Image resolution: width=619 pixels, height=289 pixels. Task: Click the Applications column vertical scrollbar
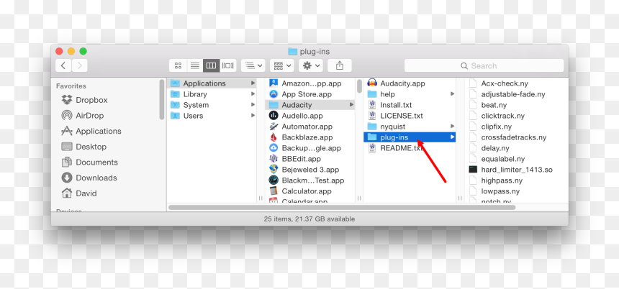359,86
